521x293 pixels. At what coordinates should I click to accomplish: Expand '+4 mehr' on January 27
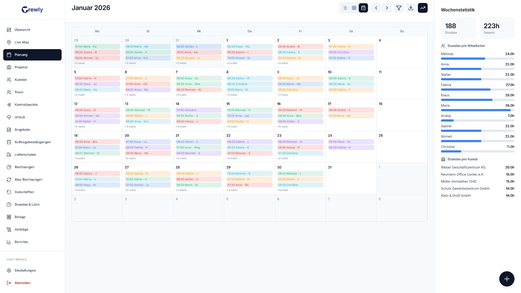click(130, 190)
